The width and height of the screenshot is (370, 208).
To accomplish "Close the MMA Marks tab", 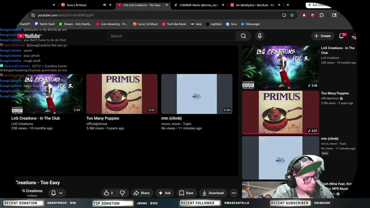I will click(223, 5).
